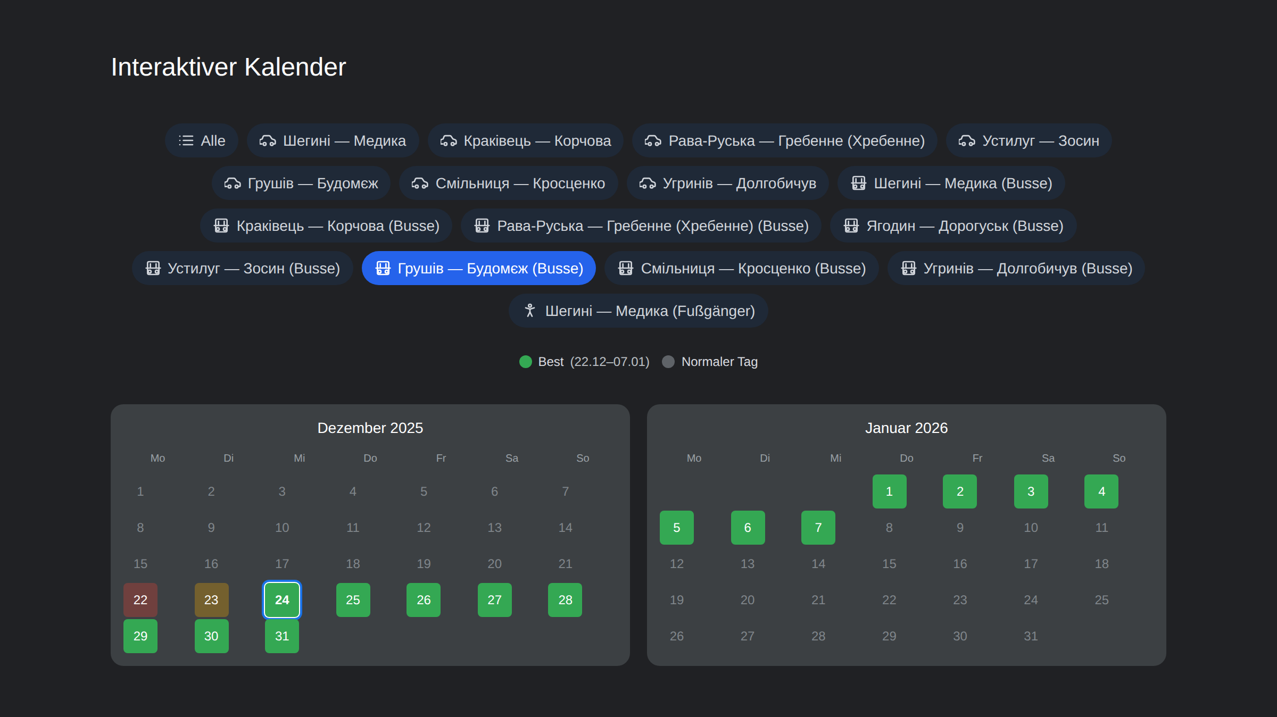Pick the brown-highlighted December 23 cell
1277x717 pixels.
[211, 599]
